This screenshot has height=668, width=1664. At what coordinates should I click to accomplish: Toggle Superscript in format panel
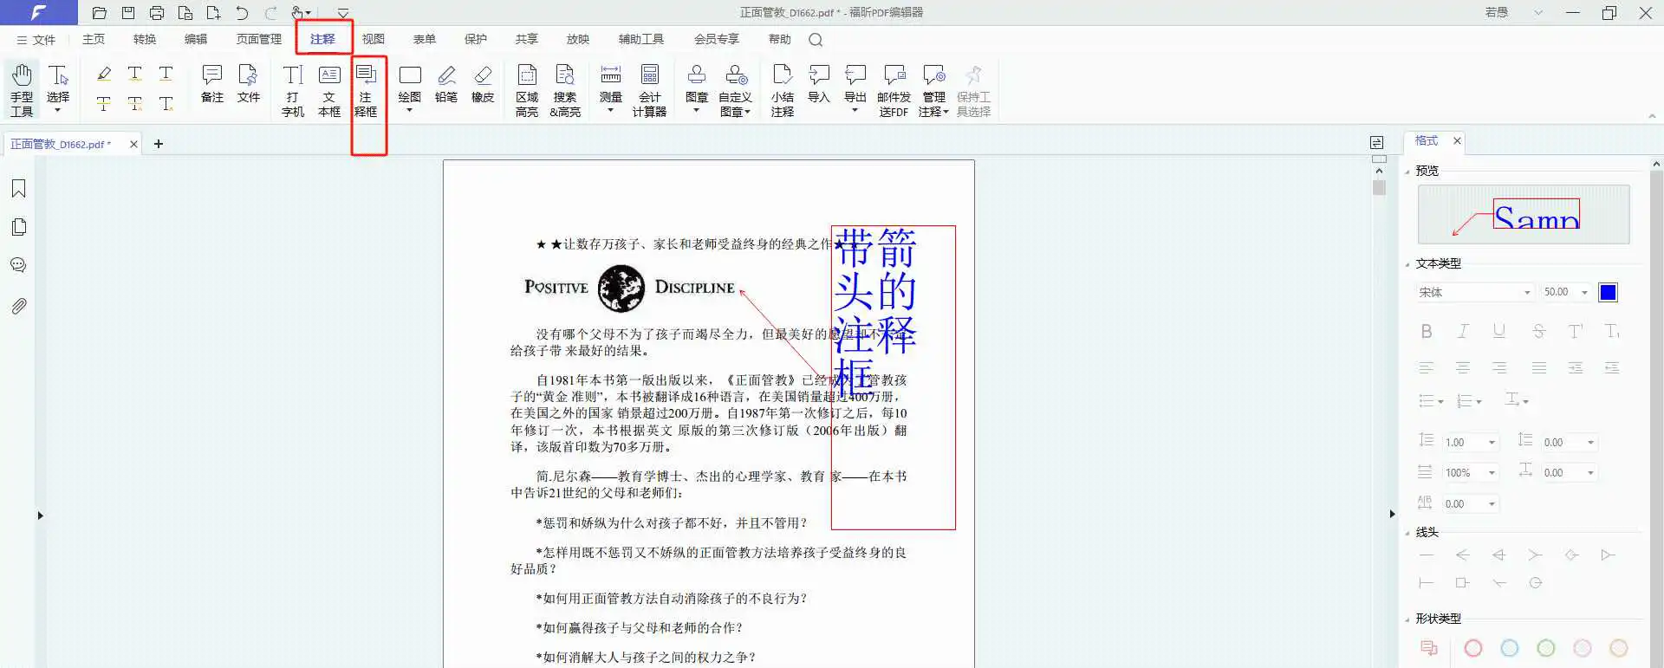click(x=1576, y=331)
